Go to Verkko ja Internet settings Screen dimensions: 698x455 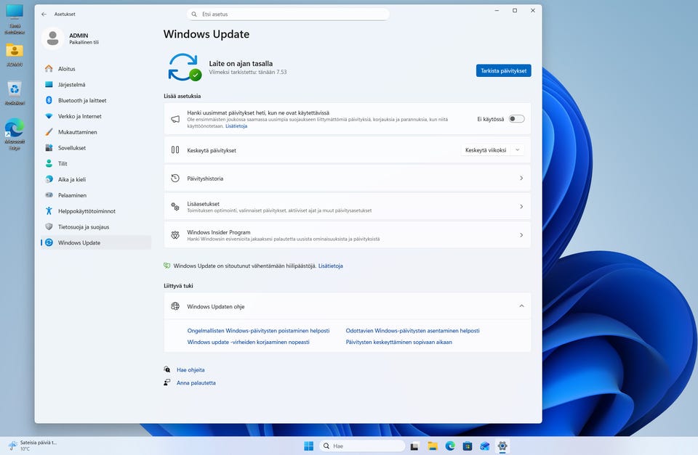[96, 116]
